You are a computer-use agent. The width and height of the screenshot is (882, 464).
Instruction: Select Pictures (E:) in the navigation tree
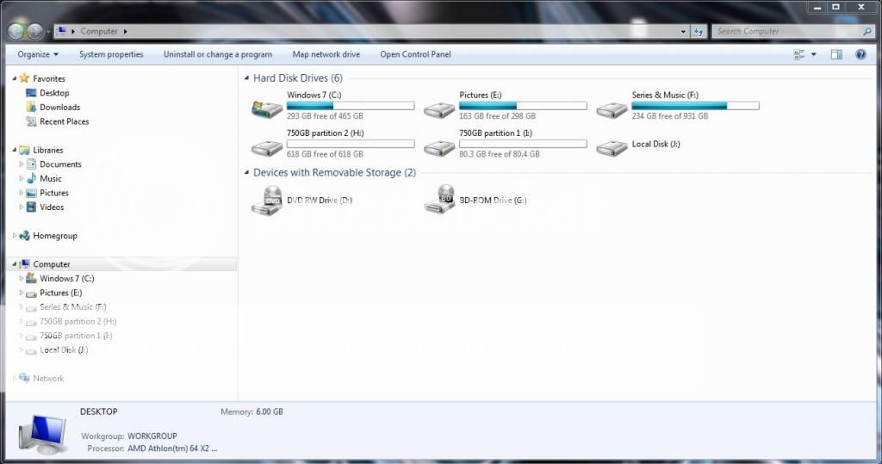(x=61, y=293)
